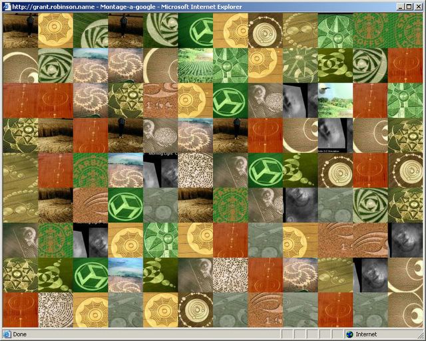Open the thumbnail showing a UFO over green hillside
This screenshot has height=341, width=426.
point(335,100)
